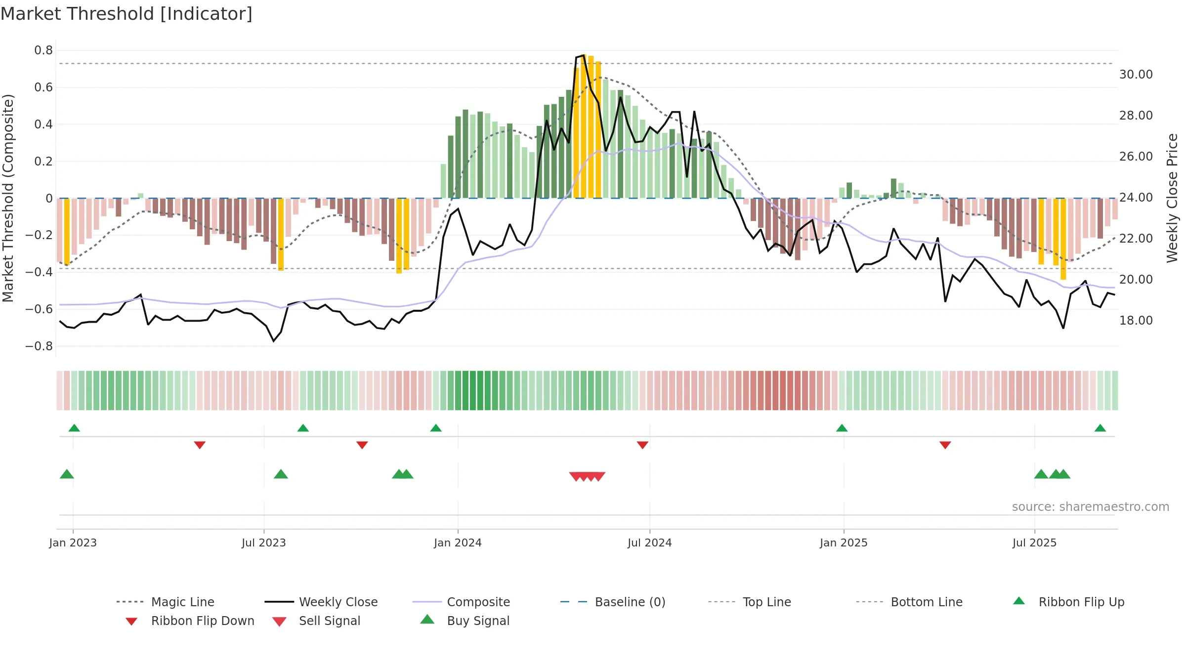Click the first ribbon flip down marker in spring 2023
Screen dimensions: 1186x667
[200, 445]
